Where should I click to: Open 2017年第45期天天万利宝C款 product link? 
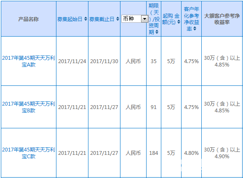[29, 153]
